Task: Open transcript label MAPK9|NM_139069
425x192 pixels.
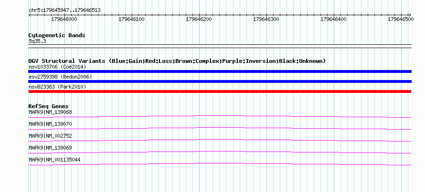Action: pyautogui.click(x=50, y=148)
